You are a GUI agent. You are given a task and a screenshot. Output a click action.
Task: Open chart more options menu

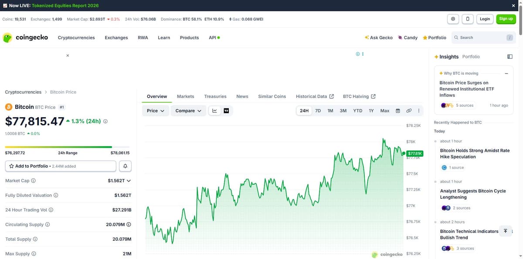coord(419,111)
